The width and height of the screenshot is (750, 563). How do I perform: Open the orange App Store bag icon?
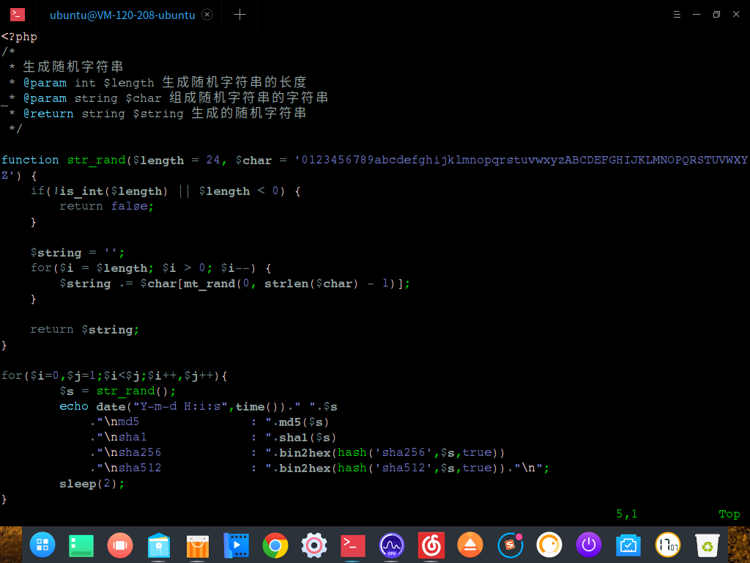click(x=198, y=545)
